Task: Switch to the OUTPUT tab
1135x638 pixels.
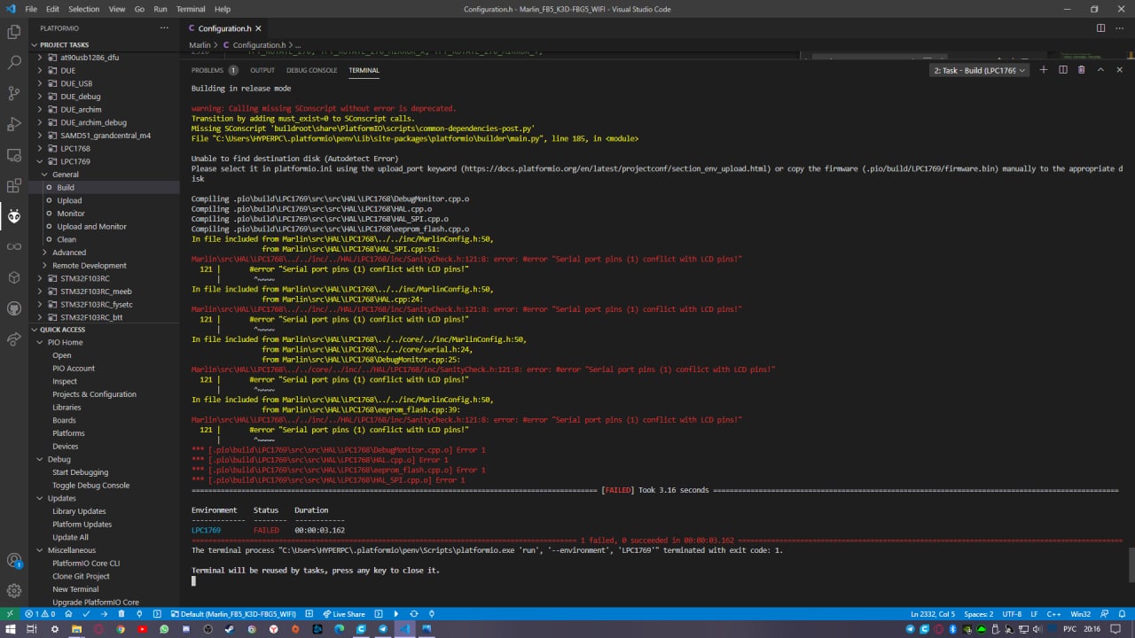Action: coord(262,70)
